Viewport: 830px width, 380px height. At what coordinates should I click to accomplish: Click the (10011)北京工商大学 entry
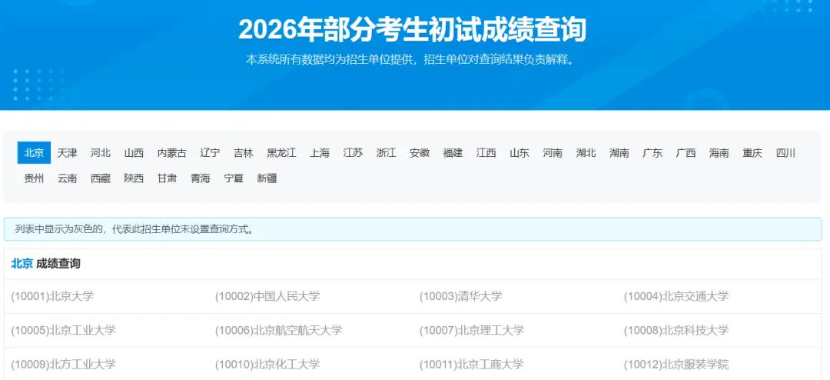(472, 364)
